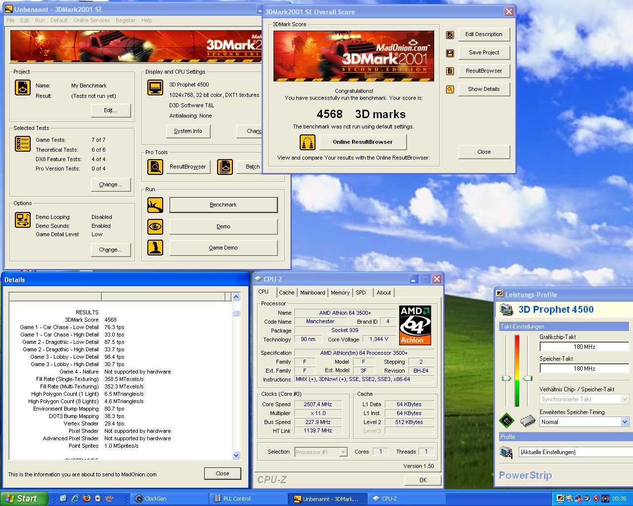Click the icon beside Online ResultBrowser
The image size is (633, 506).
(308, 142)
